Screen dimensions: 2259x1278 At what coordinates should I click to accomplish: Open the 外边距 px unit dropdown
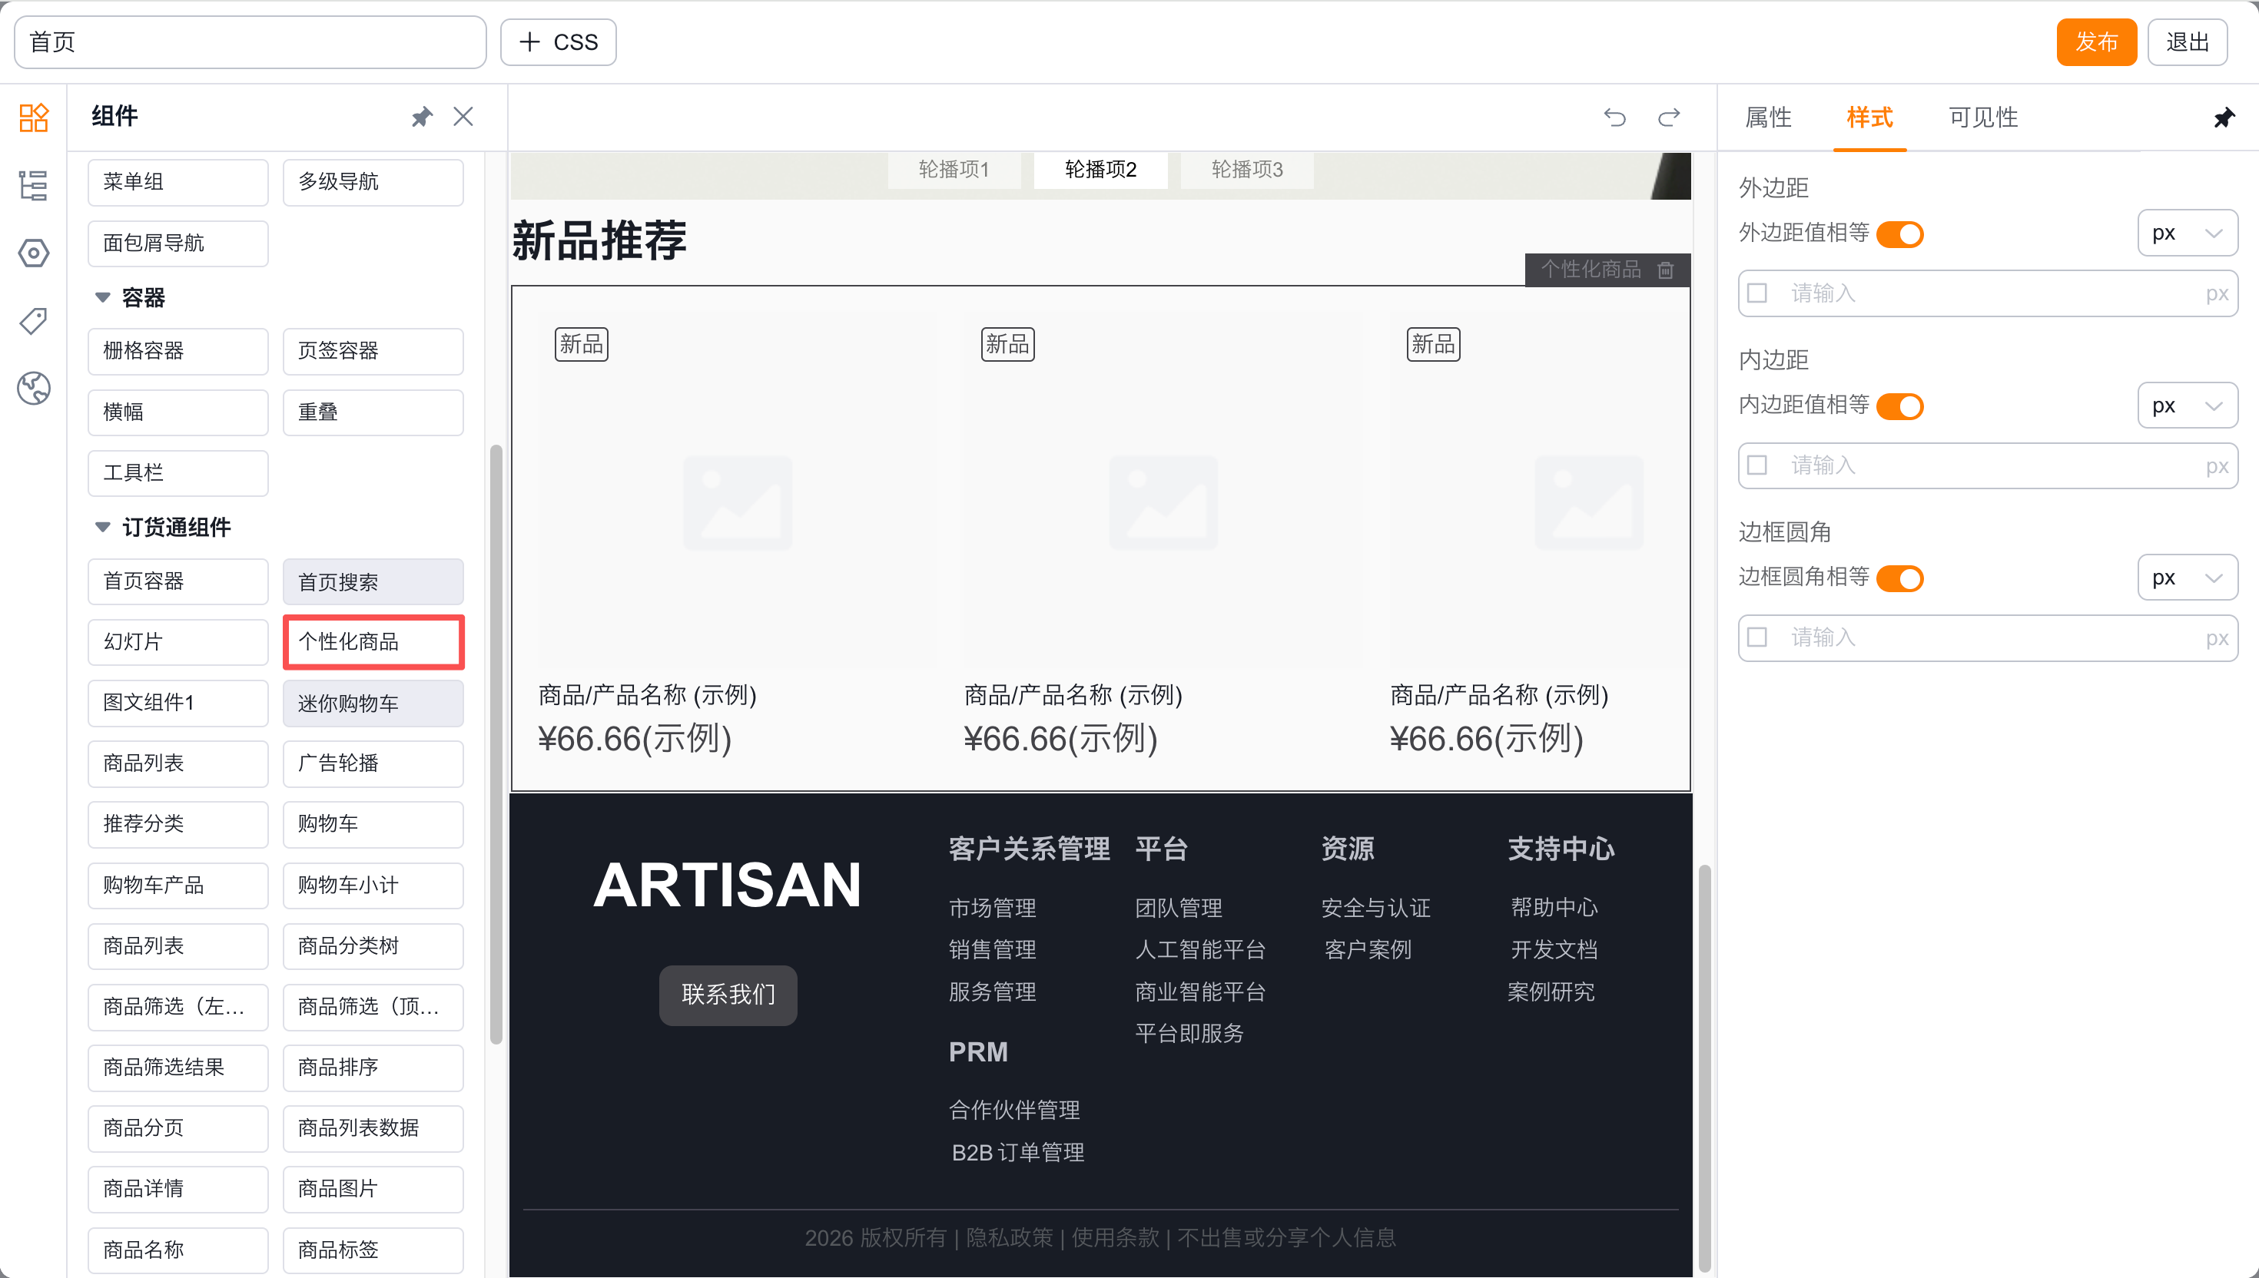click(x=2186, y=233)
